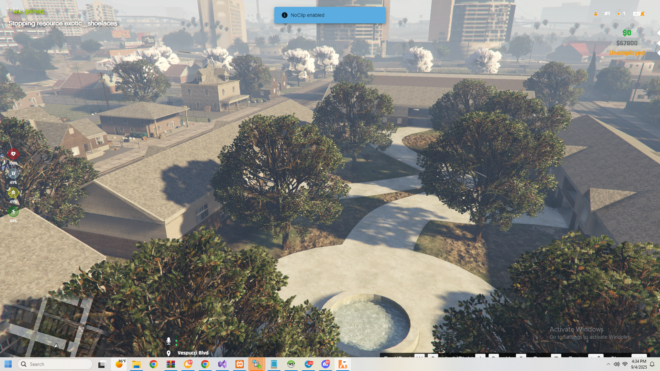Screen dimensions: 660x371
Task: Open the HeidiSQL icon on the taskbar
Action: (x=291, y=364)
